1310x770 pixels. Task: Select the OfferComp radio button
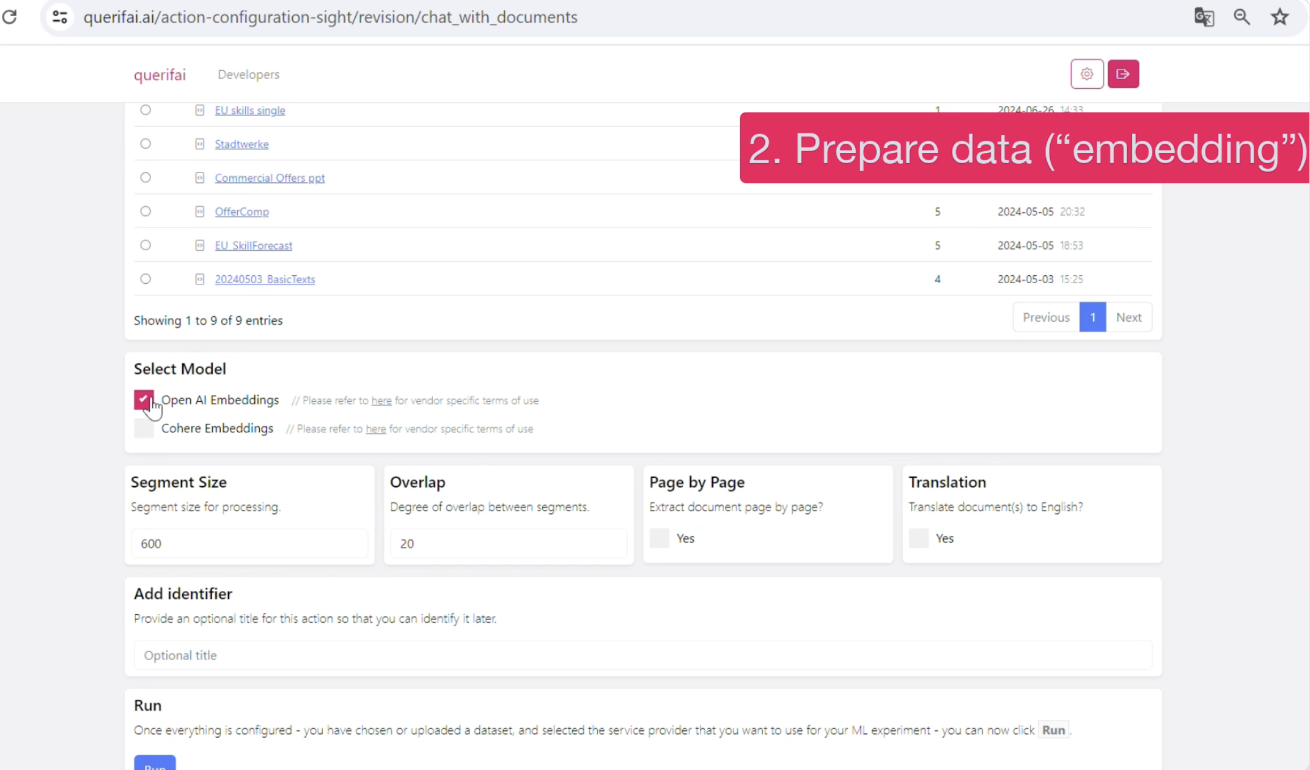pyautogui.click(x=145, y=211)
